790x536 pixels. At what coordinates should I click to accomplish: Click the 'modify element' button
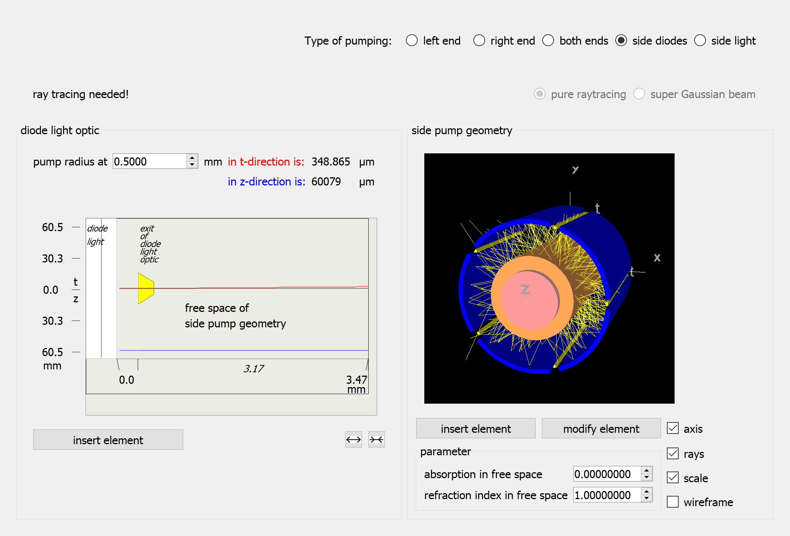pyautogui.click(x=601, y=428)
